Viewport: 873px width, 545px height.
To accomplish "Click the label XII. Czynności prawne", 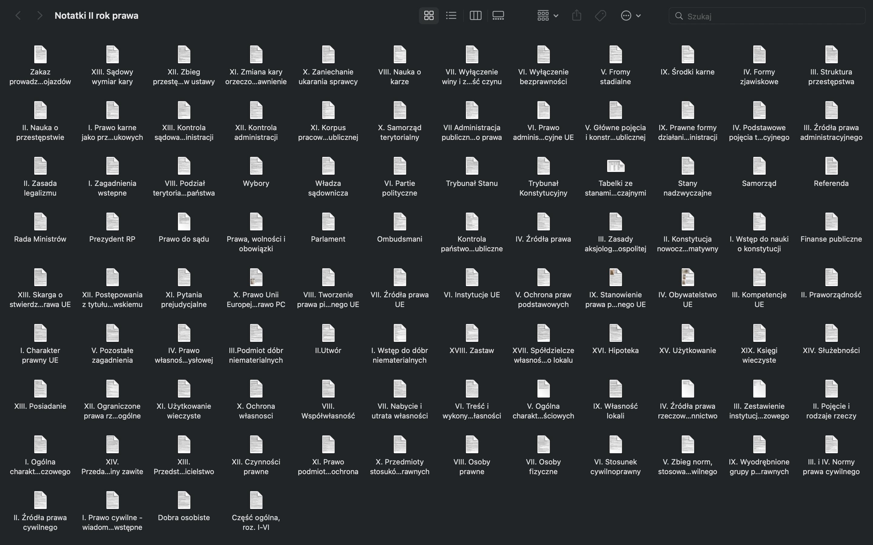I will tap(256, 466).
